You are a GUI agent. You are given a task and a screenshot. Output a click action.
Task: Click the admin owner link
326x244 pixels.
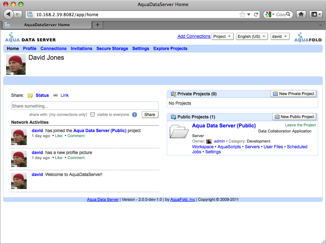pyautogui.click(x=219, y=141)
